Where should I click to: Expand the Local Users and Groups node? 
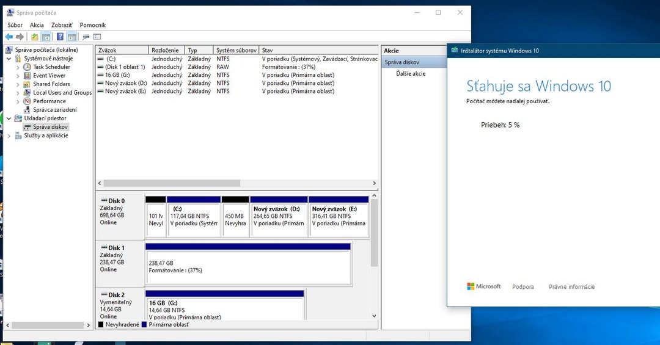point(18,93)
